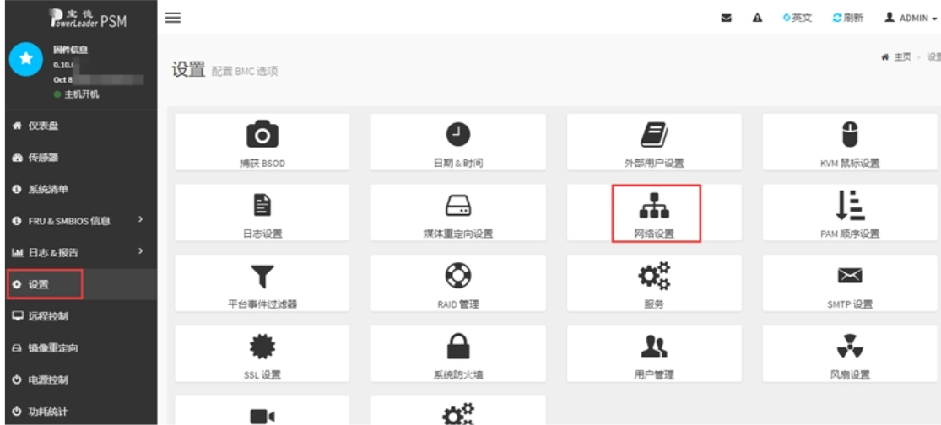Open 日志设置 document tile
Image resolution: width=941 pixels, height=425 pixels.
[262, 212]
